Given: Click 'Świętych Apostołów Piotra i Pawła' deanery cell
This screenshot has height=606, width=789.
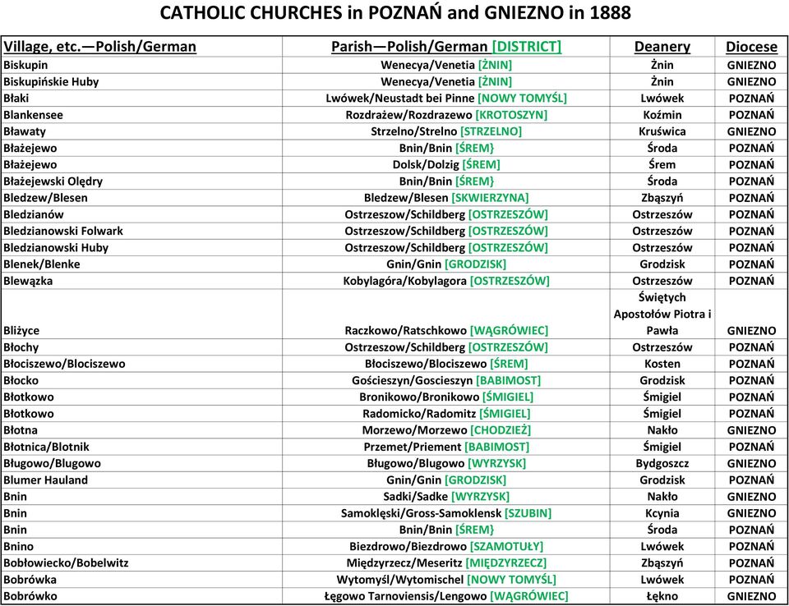Looking at the screenshot, I should click(x=662, y=314).
